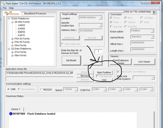Toggle the CalcSign checkbox
Screen dimensions: 163x128
[142, 18]
